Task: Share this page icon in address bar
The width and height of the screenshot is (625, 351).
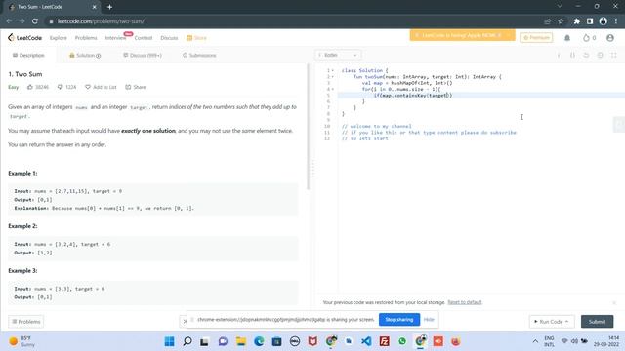Action: (547, 21)
